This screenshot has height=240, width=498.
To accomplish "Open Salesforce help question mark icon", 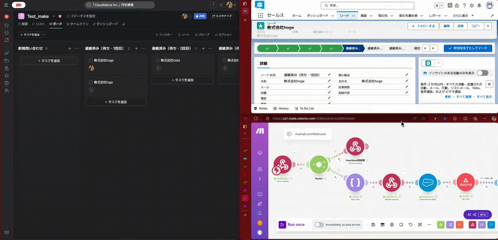I will coord(464,5).
